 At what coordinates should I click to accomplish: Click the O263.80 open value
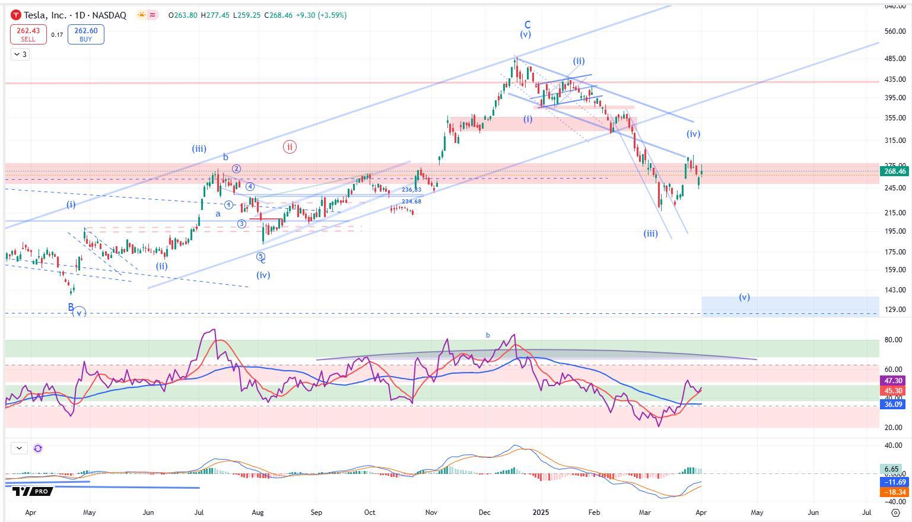tap(183, 15)
